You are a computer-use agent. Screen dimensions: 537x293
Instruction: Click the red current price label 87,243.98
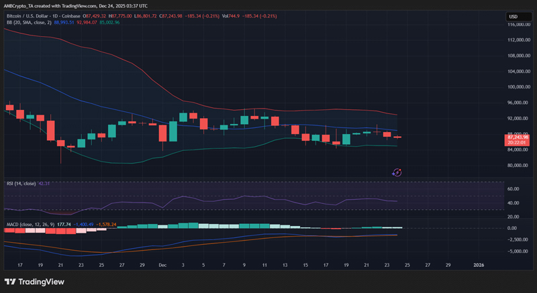click(517, 137)
